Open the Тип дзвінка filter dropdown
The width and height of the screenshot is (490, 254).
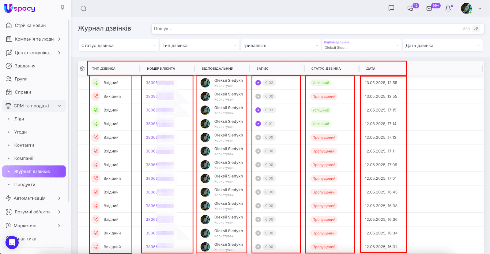pos(200,46)
